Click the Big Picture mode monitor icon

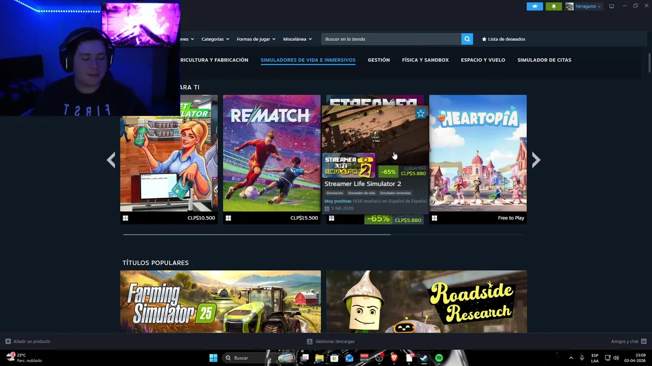612,6
